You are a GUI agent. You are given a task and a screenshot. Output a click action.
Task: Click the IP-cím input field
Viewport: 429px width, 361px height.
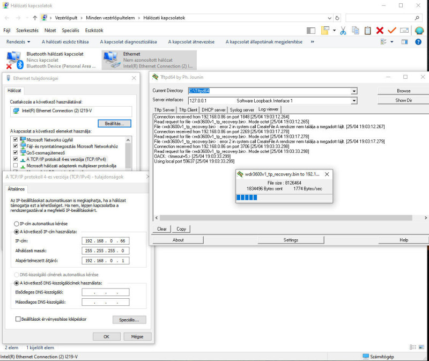(105, 241)
